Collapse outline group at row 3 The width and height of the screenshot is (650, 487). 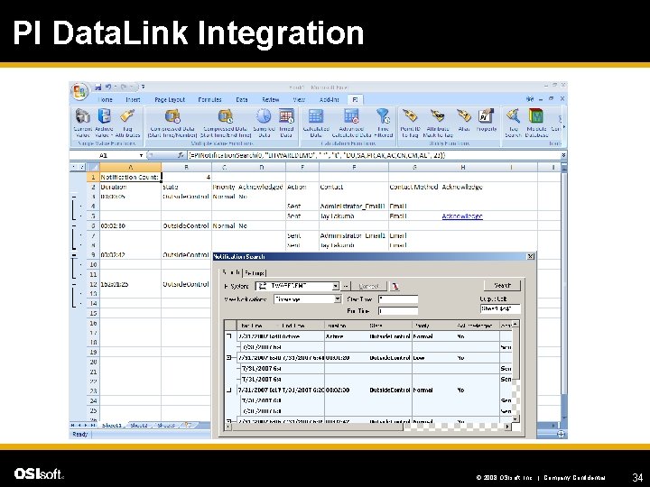(x=74, y=197)
